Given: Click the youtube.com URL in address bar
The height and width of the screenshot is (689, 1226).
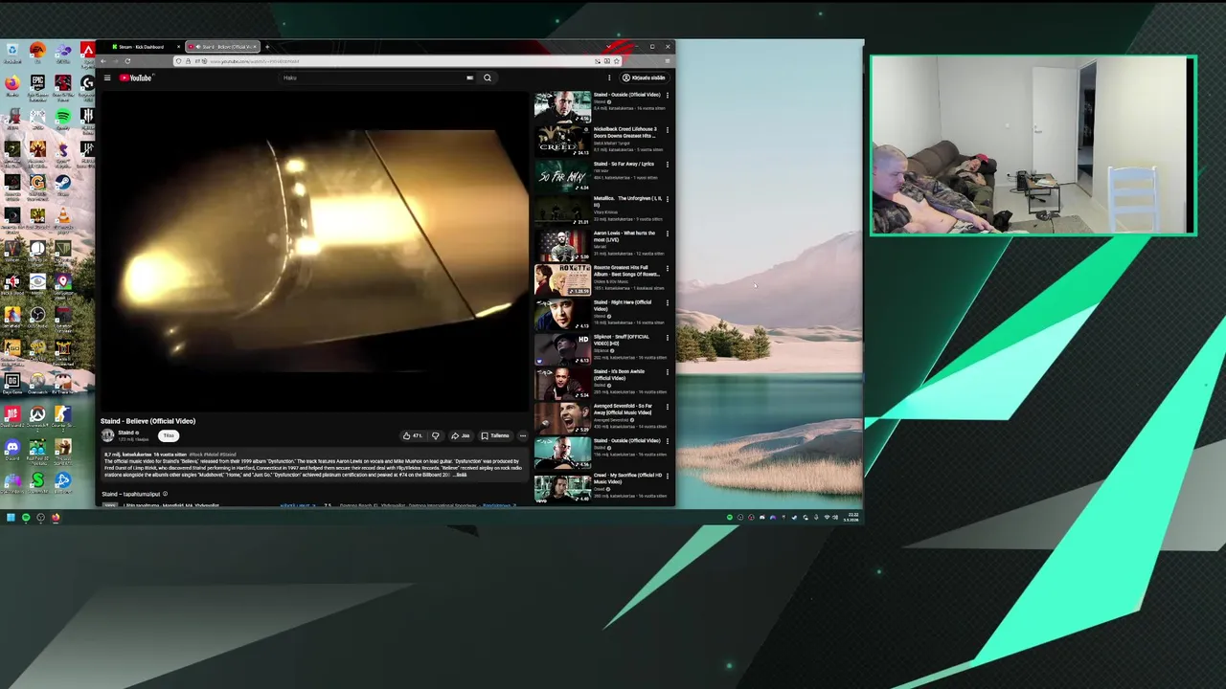Looking at the screenshot, I should pyautogui.click(x=255, y=60).
